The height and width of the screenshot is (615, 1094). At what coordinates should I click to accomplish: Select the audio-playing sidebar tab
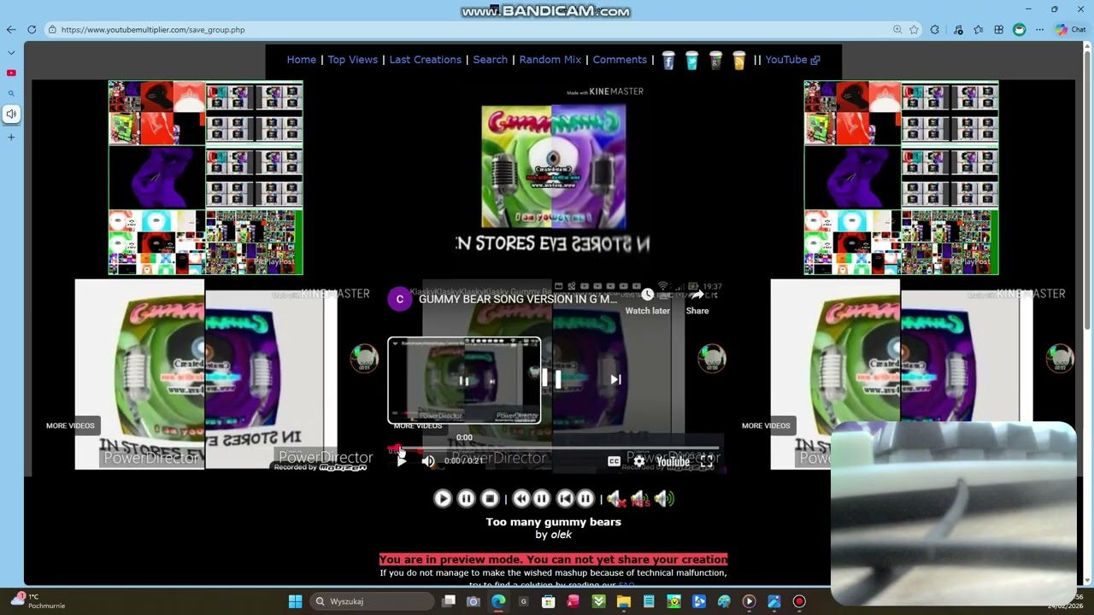[11, 114]
